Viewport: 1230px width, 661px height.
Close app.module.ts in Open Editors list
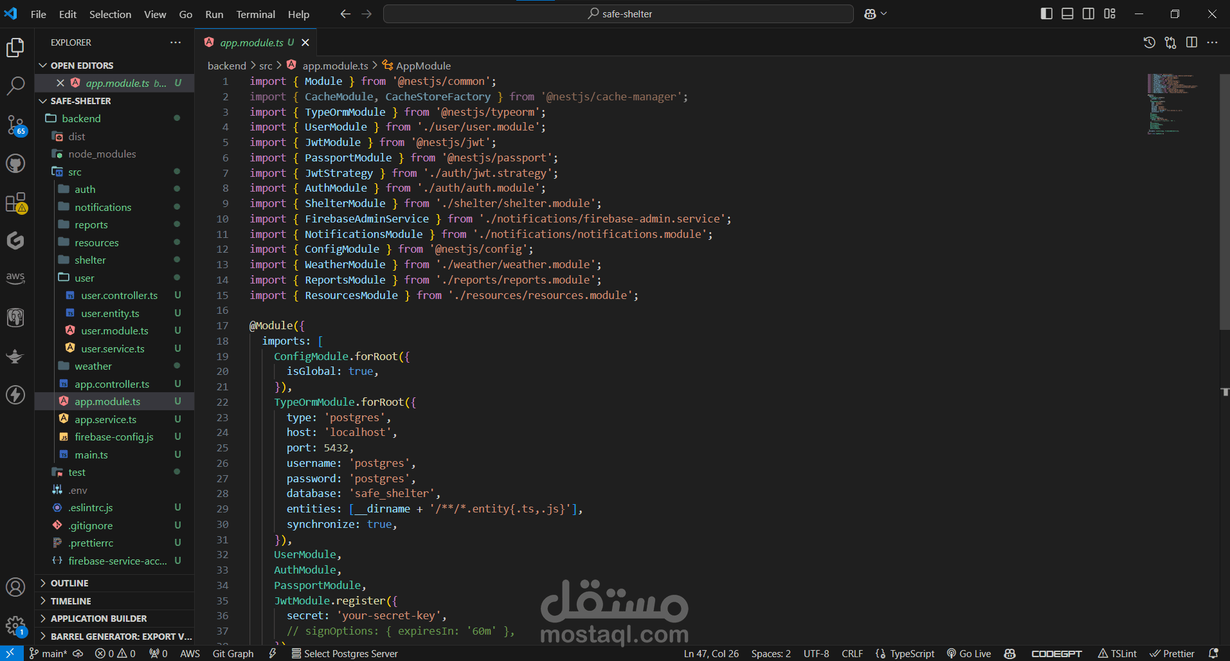[60, 83]
